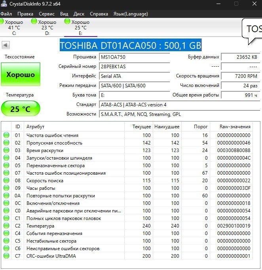
Task: Click status icon for attribute 02
Action: point(6,143)
